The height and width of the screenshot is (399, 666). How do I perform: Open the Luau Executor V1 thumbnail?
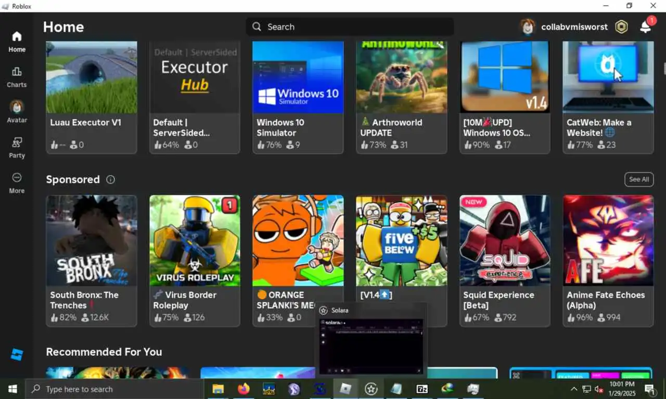point(92,77)
